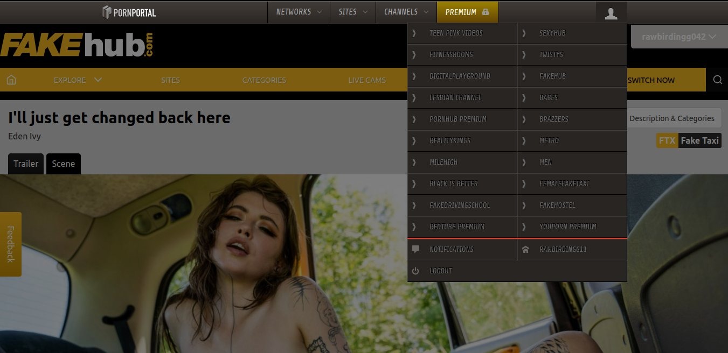Open Categories in the yellow navbar

coord(264,80)
